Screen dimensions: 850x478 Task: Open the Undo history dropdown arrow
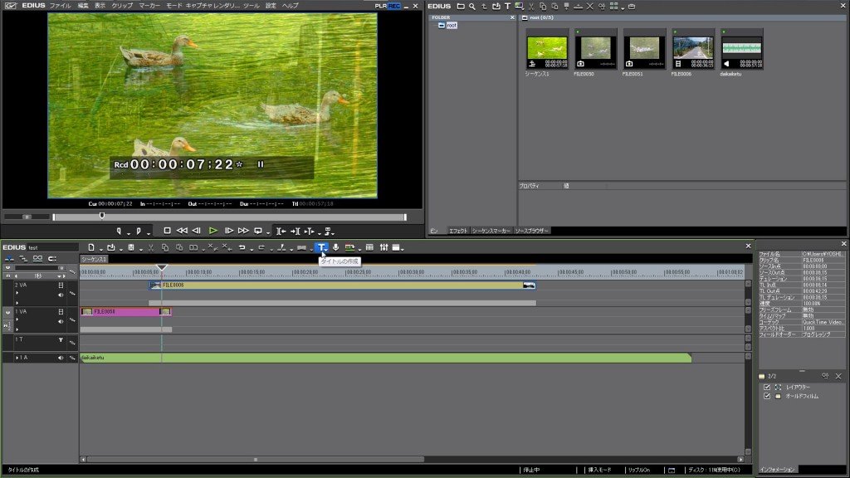(252, 249)
